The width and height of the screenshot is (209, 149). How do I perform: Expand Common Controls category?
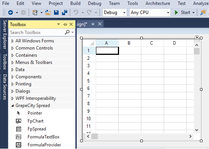point(12,48)
